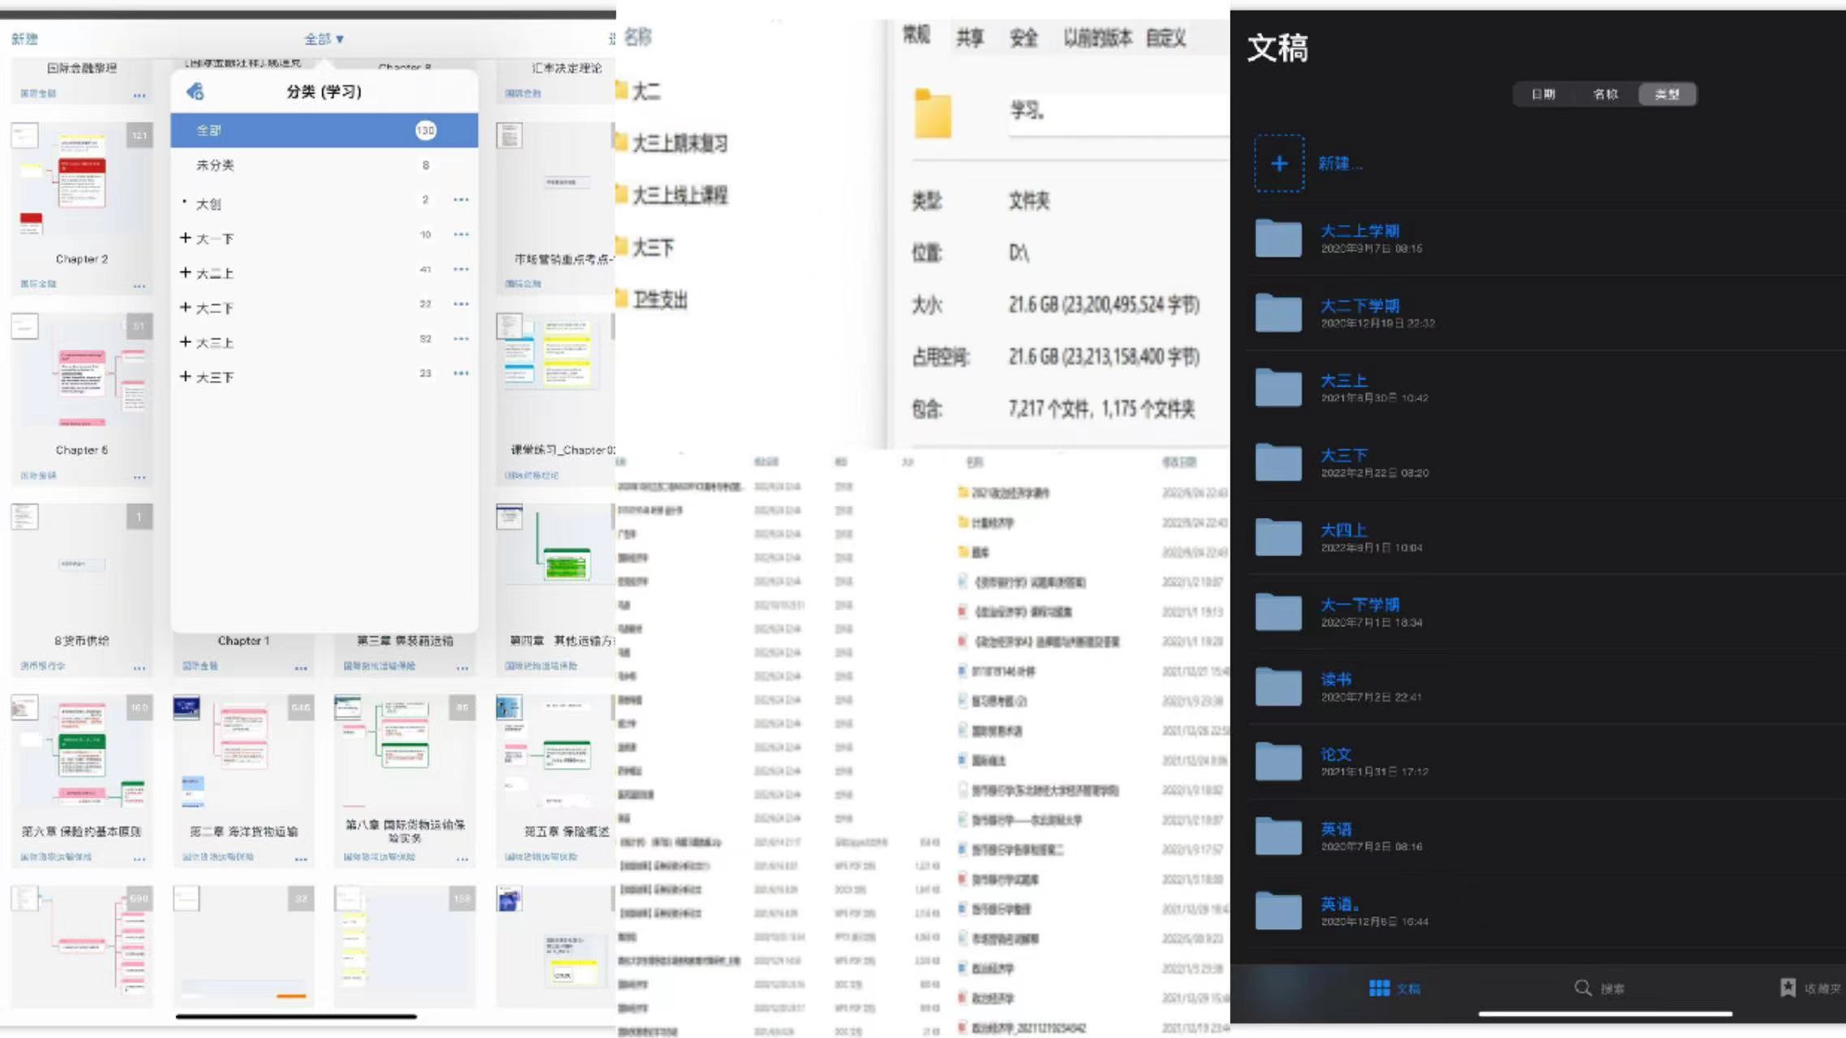Expand the 大三下 category
The width and height of the screenshot is (1846, 1038).
coord(186,376)
